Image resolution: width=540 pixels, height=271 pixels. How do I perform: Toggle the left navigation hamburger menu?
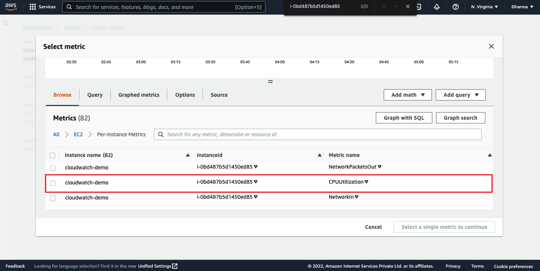[6, 23]
